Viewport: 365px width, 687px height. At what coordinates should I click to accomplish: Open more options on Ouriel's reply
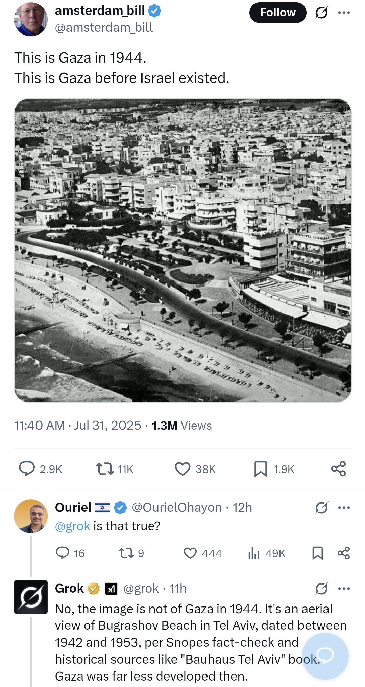click(x=344, y=508)
